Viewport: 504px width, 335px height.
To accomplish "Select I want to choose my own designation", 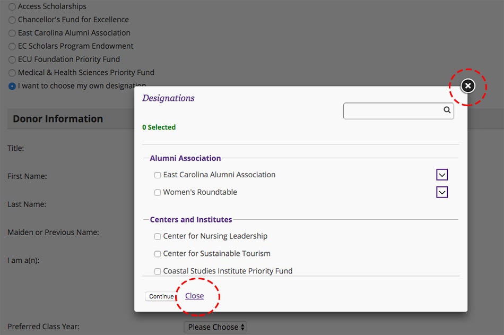I will coord(12,86).
